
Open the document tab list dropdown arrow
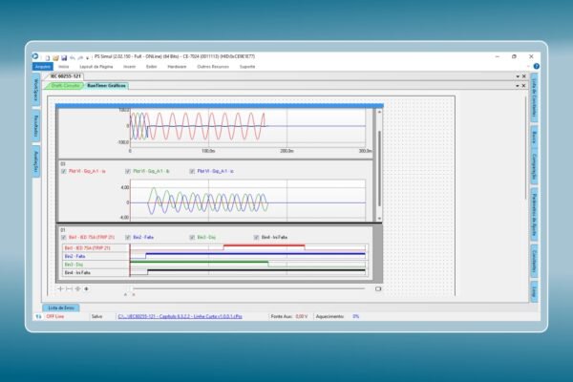click(x=518, y=76)
